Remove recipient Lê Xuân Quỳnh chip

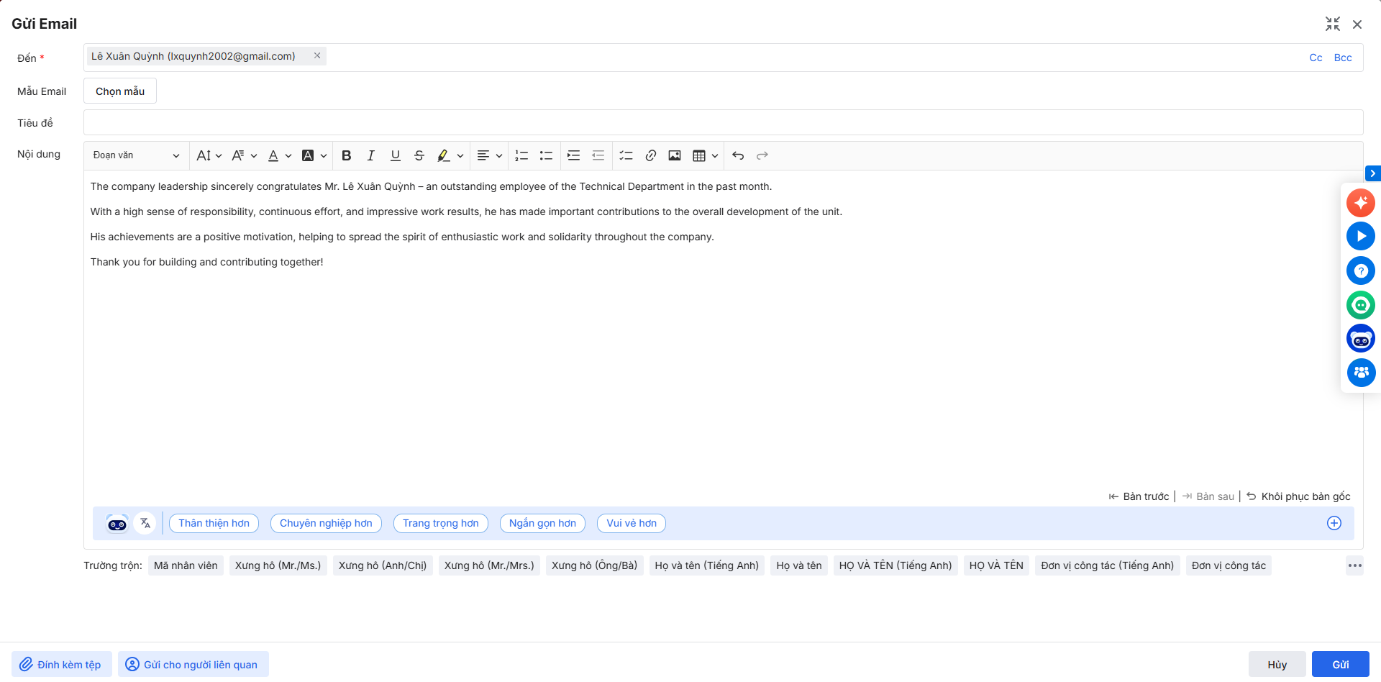[317, 55]
